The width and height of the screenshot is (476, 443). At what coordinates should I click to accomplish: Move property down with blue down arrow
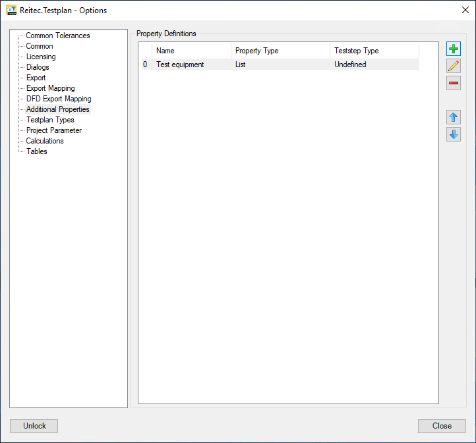(454, 135)
